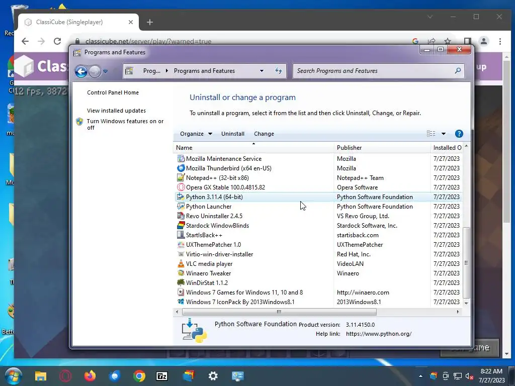515x386 pixels.
Task: Open 7-Zip from the taskbar
Action: 162,376
